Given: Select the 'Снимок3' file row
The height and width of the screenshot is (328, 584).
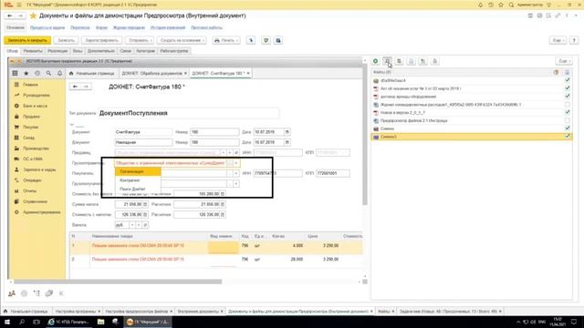Looking at the screenshot, I should (472, 137).
